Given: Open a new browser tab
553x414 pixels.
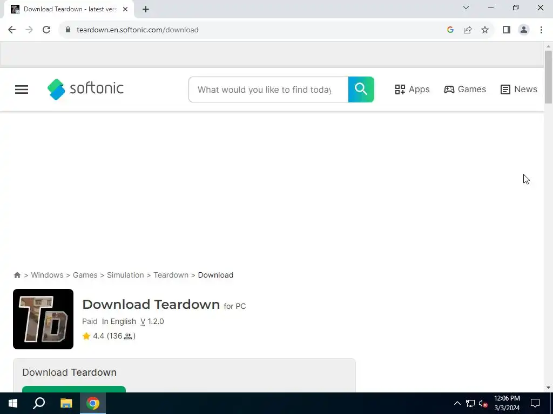Looking at the screenshot, I should point(146,9).
